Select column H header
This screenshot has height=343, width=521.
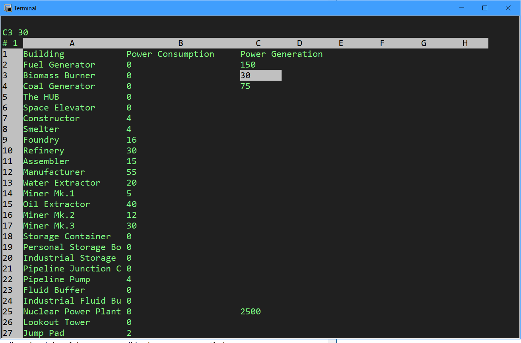coord(465,43)
